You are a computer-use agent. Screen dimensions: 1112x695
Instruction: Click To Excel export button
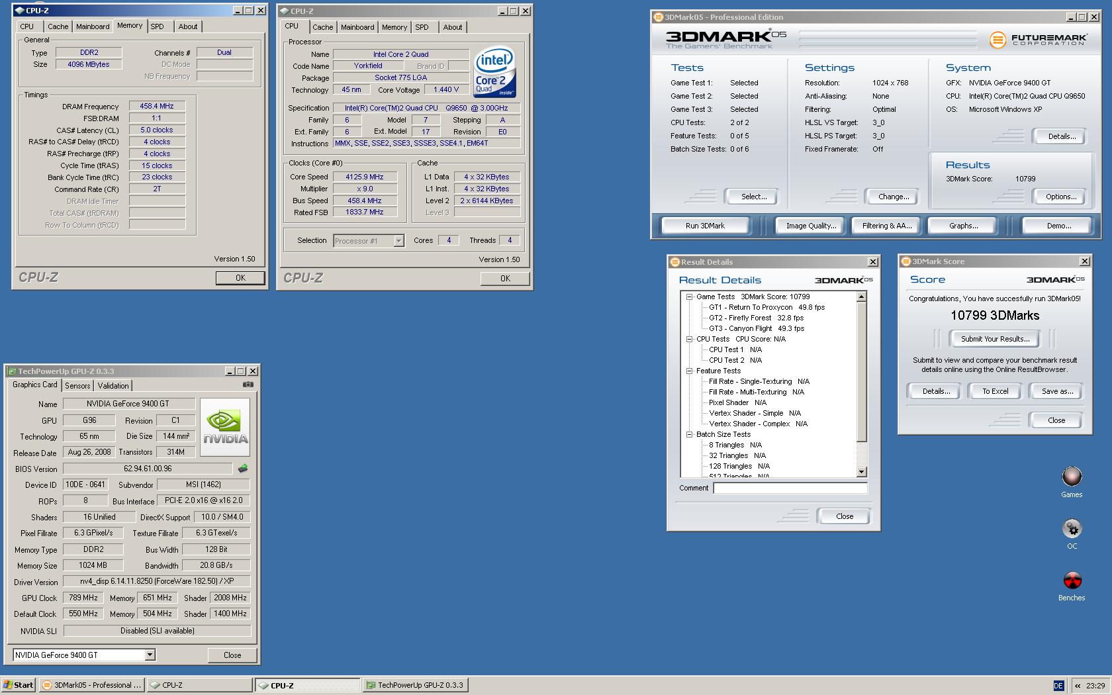coord(995,391)
